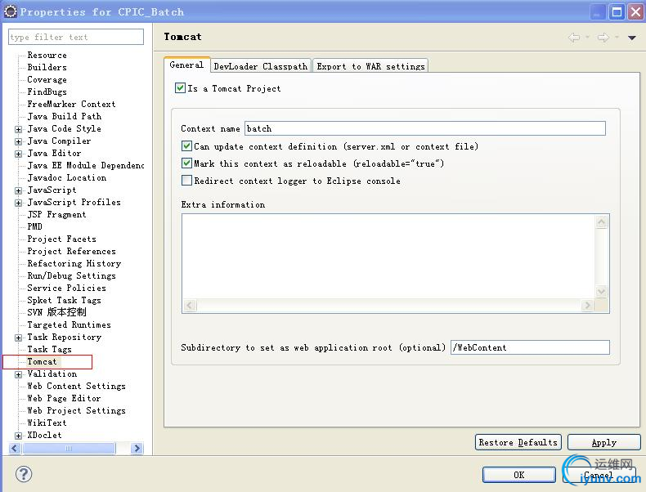This screenshot has height=492, width=646.
Task: Click the back navigation arrow icon
Action: 574,38
